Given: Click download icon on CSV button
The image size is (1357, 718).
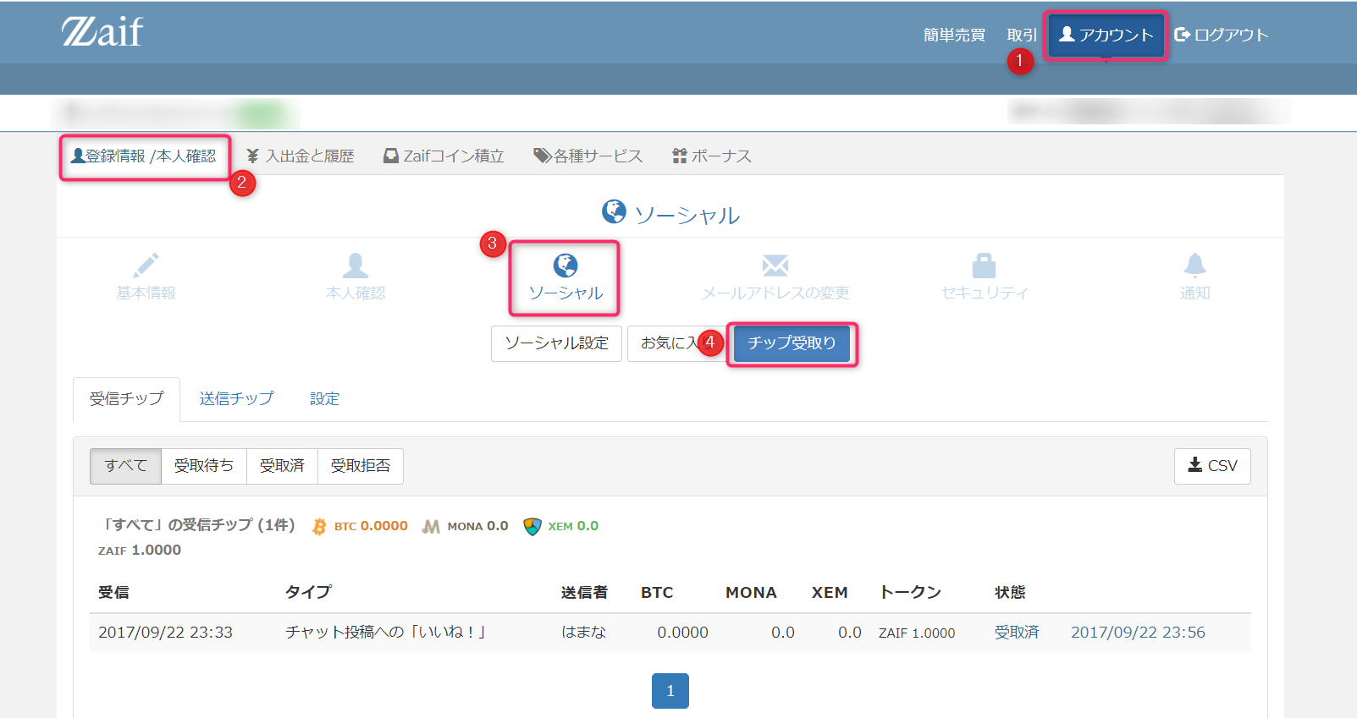Looking at the screenshot, I should tap(1195, 464).
